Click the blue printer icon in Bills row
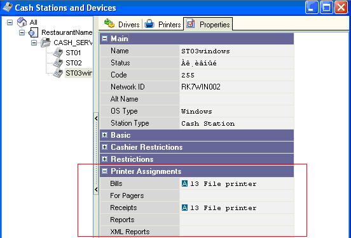 [184, 183]
